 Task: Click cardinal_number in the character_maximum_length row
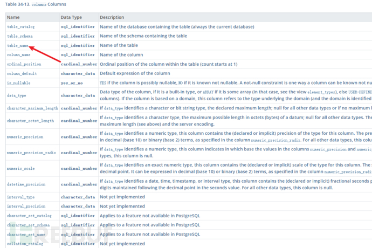[x=79, y=108]
